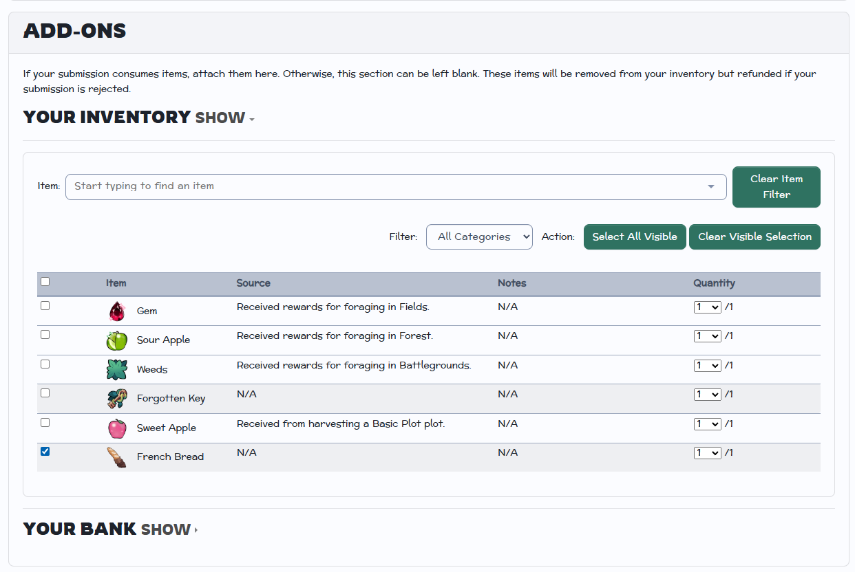Collapse the Your Inventory section

[224, 118]
